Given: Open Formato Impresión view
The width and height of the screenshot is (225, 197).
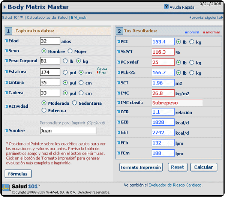Looking at the screenshot, I should (141, 167).
